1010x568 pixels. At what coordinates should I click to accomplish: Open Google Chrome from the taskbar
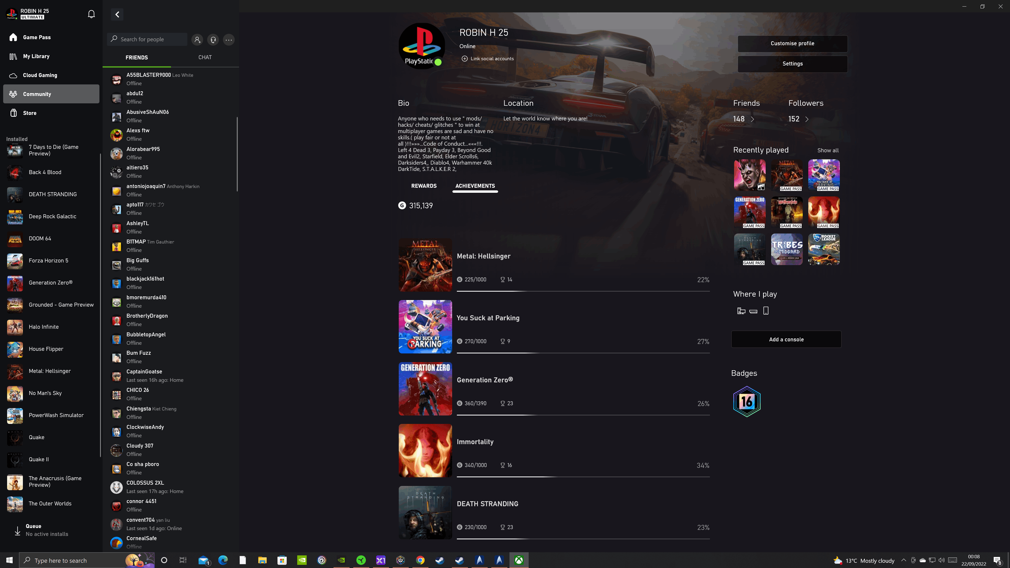(420, 561)
